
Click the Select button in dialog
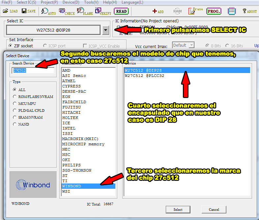[178, 209]
